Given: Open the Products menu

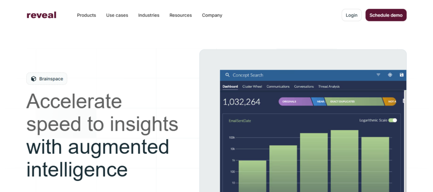Looking at the screenshot, I should [x=86, y=15].
